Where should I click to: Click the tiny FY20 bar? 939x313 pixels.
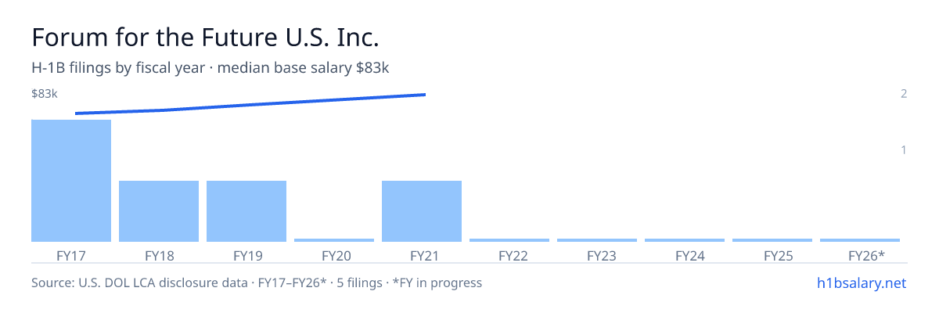tap(334, 240)
